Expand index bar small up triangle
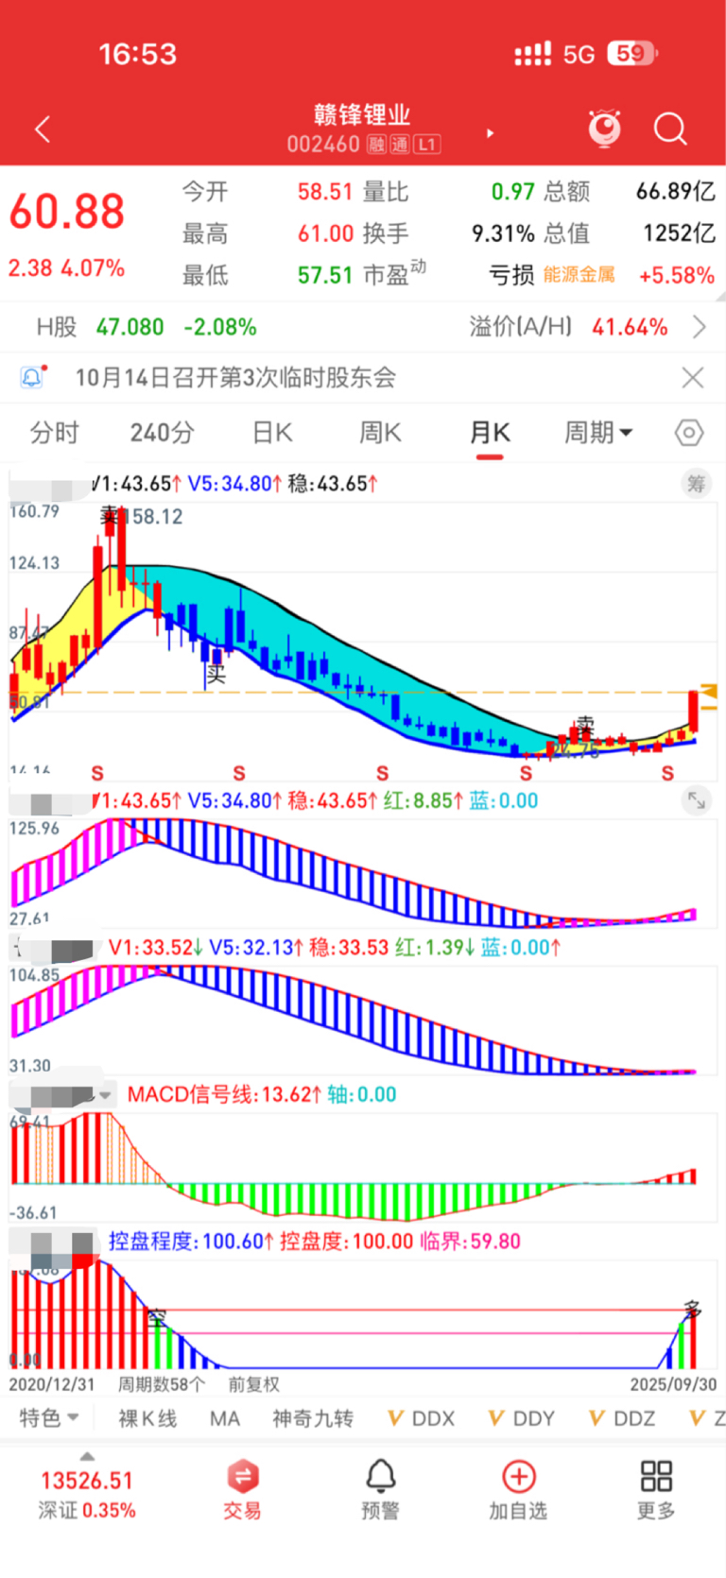 [87, 1456]
